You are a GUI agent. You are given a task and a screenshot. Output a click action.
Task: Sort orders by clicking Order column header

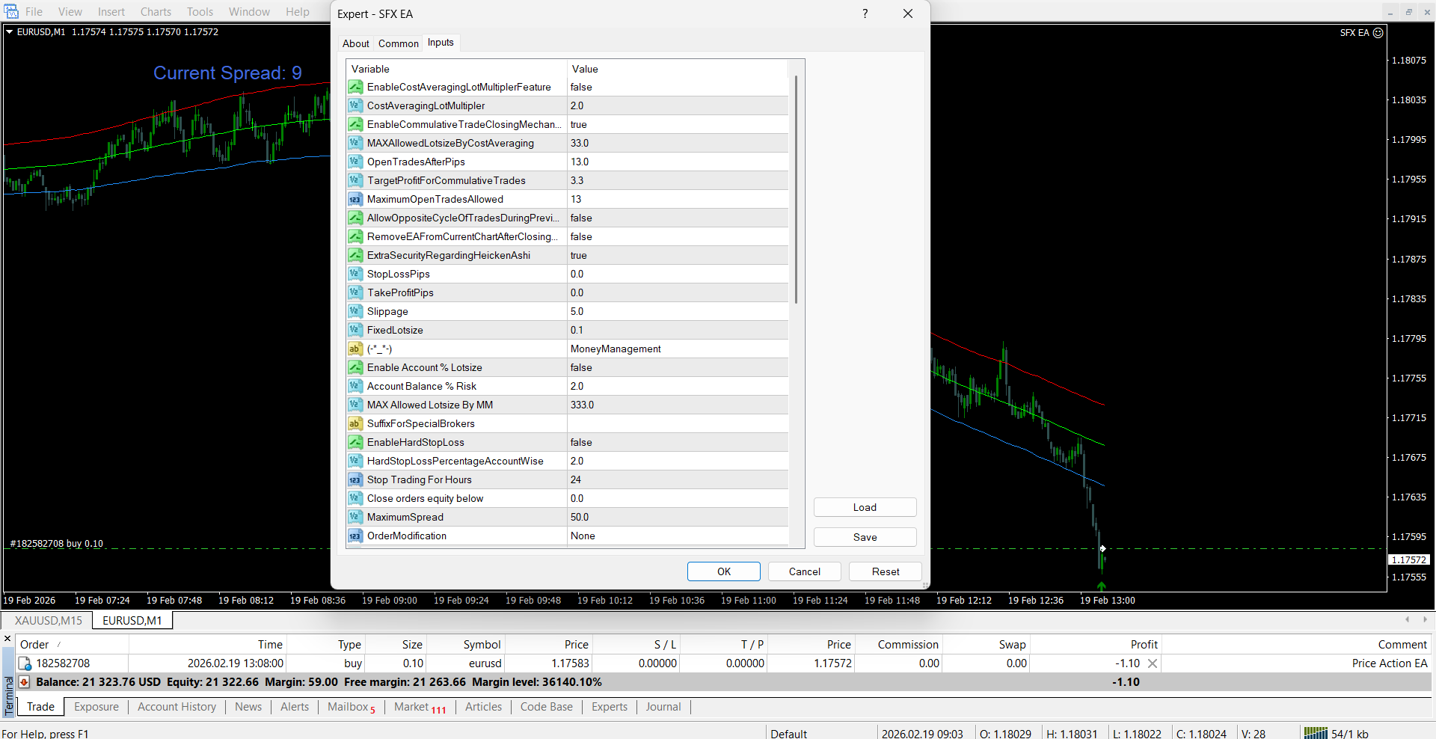tap(34, 645)
